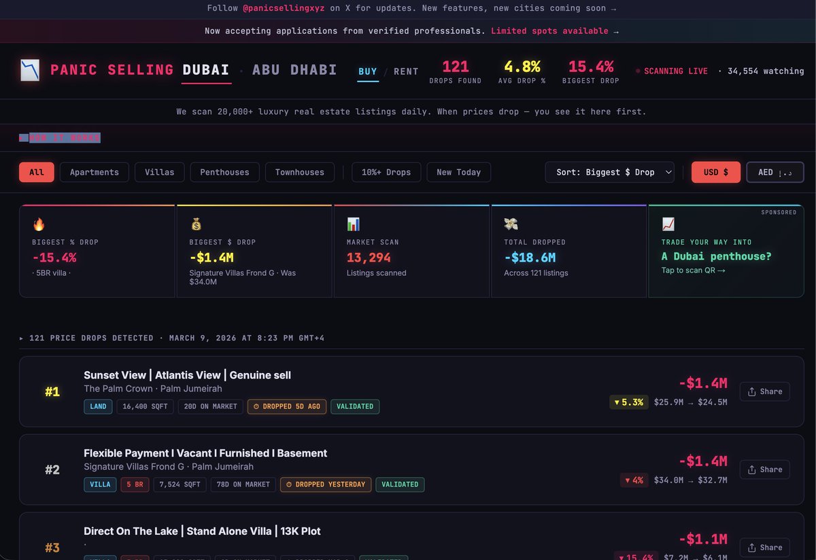The height and width of the screenshot is (560, 816).
Task: Click the fire icon on Biggest % Drop card
Action: [x=38, y=224]
